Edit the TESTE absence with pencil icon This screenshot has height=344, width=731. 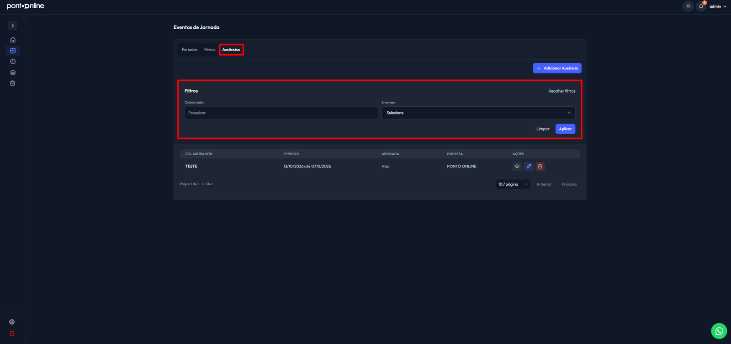tap(529, 167)
